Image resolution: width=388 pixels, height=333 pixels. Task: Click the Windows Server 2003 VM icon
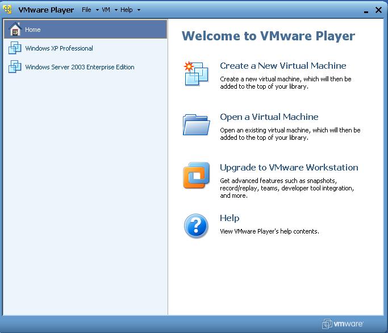[15, 68]
